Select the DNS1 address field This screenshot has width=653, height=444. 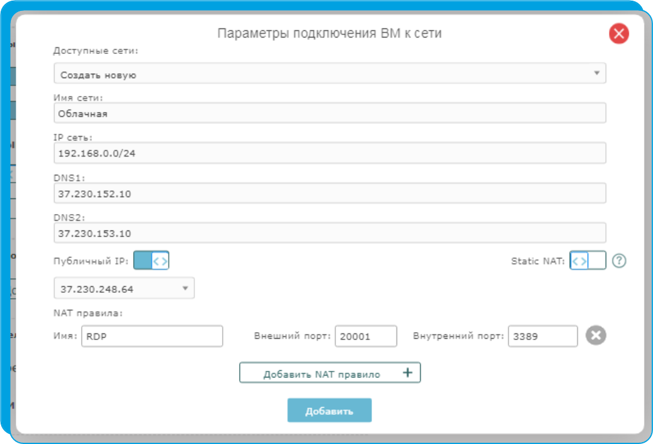click(x=329, y=194)
